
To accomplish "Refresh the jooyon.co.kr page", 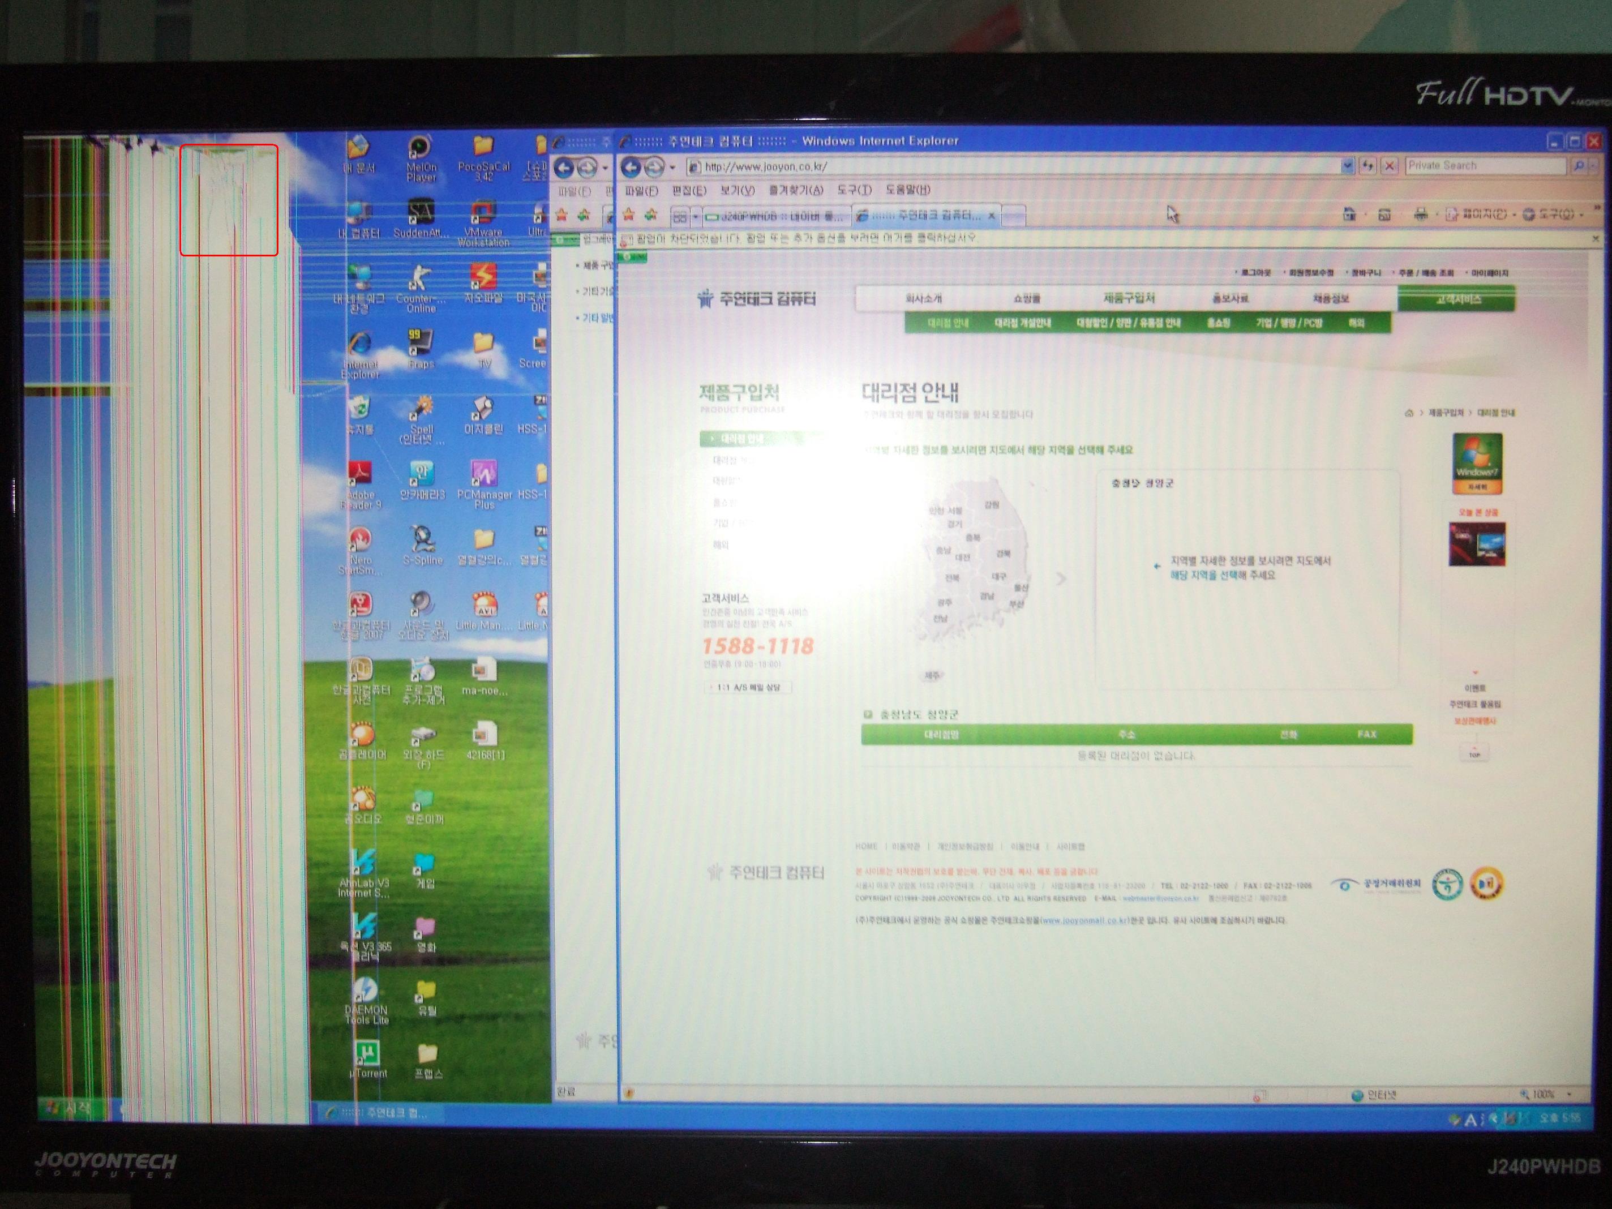I will point(1367,166).
